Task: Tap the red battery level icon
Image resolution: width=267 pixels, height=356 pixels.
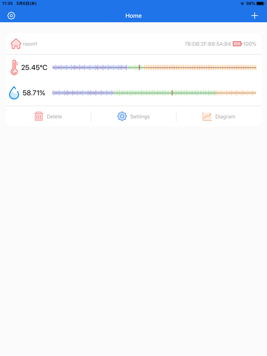Action: click(237, 44)
